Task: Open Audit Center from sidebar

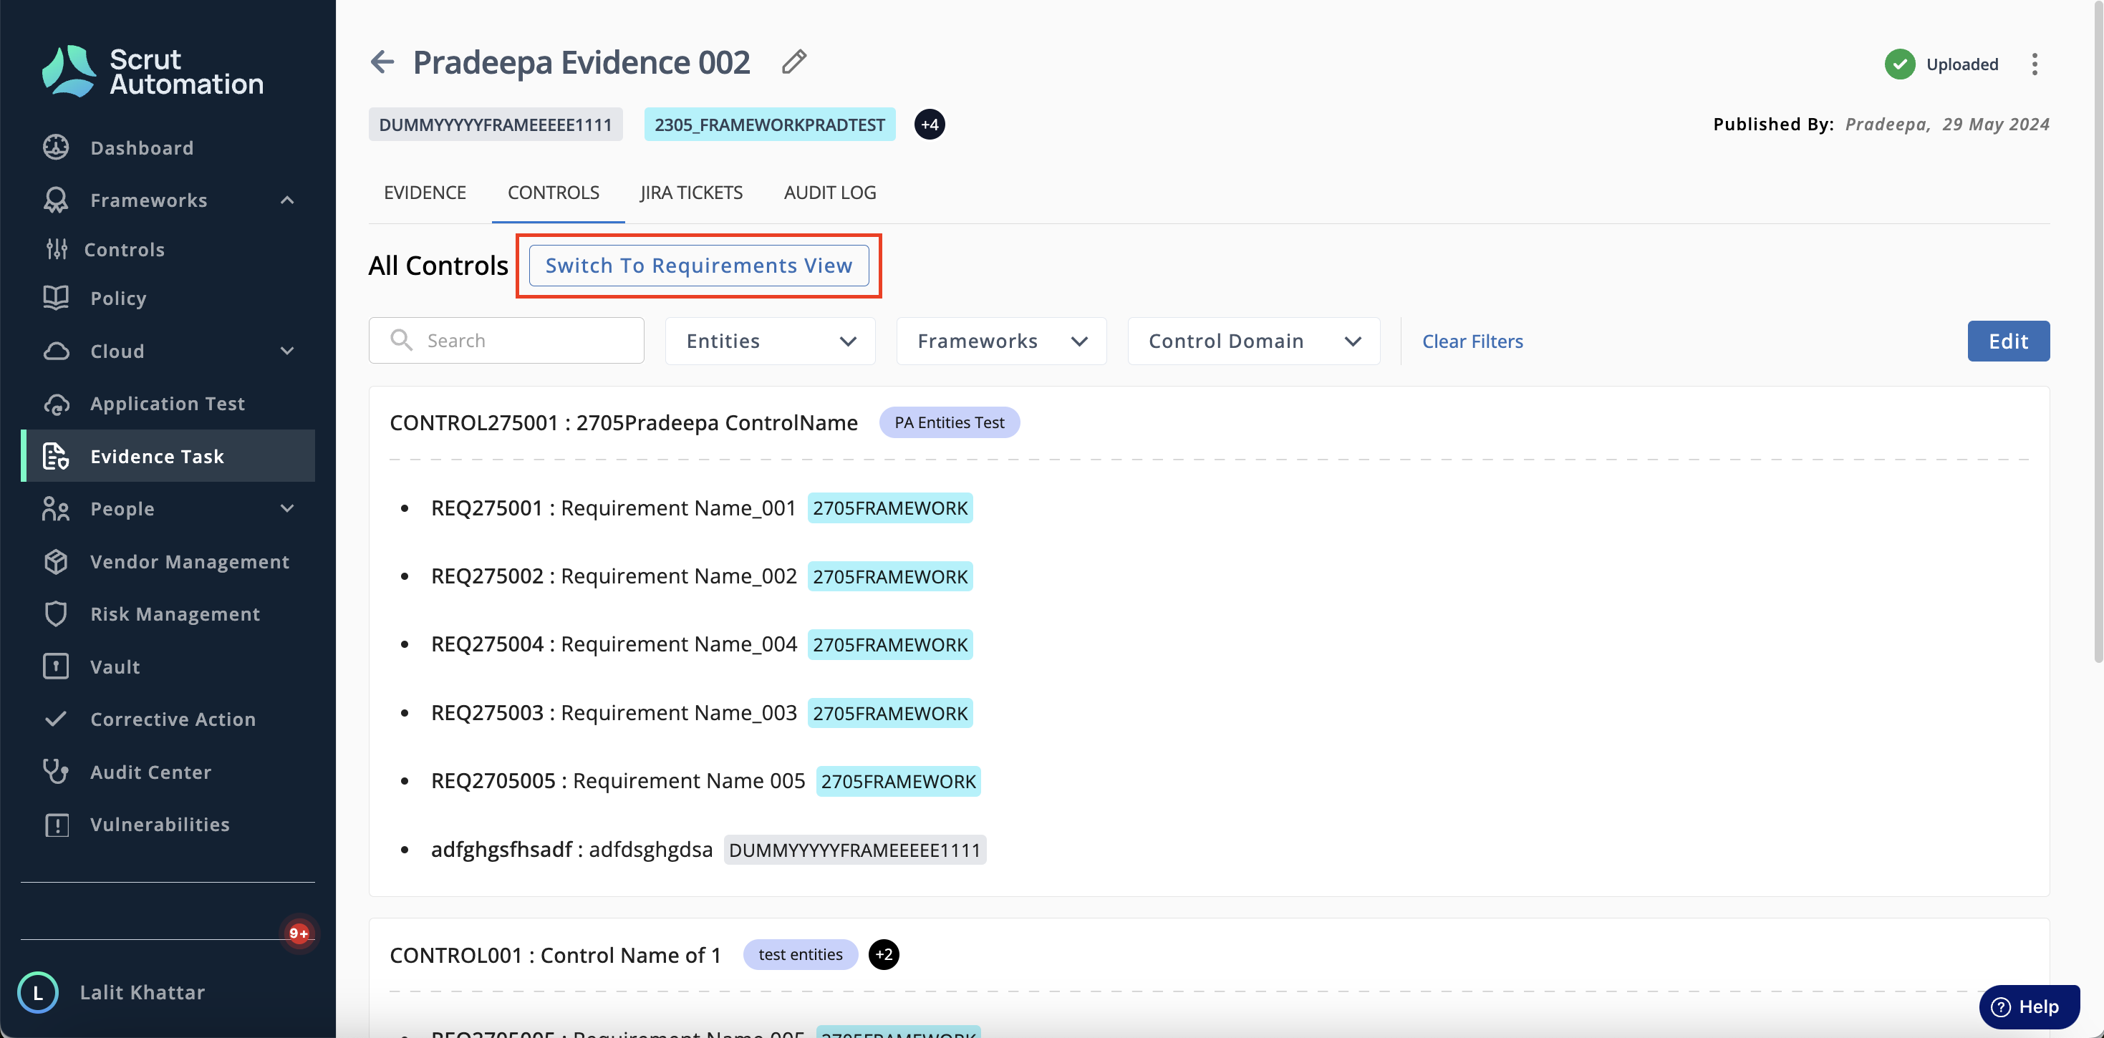Action: coord(150,772)
